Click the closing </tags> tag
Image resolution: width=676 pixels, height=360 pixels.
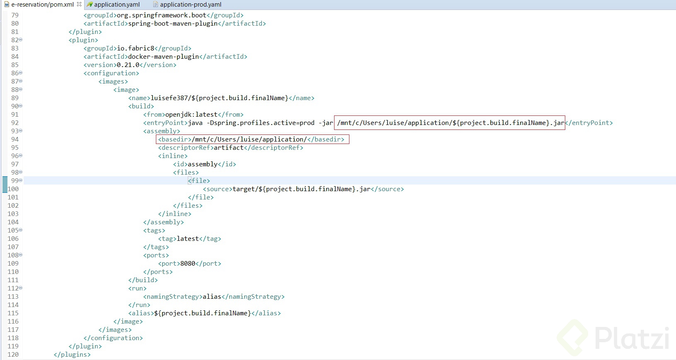click(x=156, y=247)
